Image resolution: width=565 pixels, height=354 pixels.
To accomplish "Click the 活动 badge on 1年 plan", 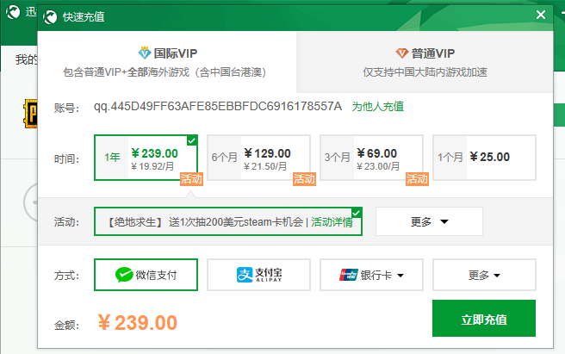I will 191,179.
